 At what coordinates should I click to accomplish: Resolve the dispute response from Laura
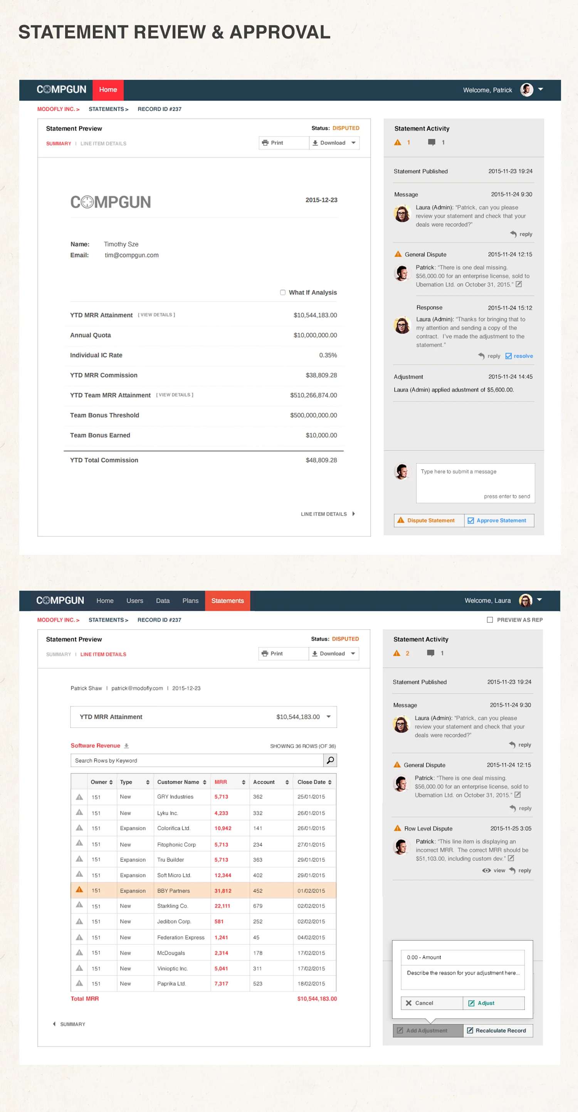coord(519,356)
